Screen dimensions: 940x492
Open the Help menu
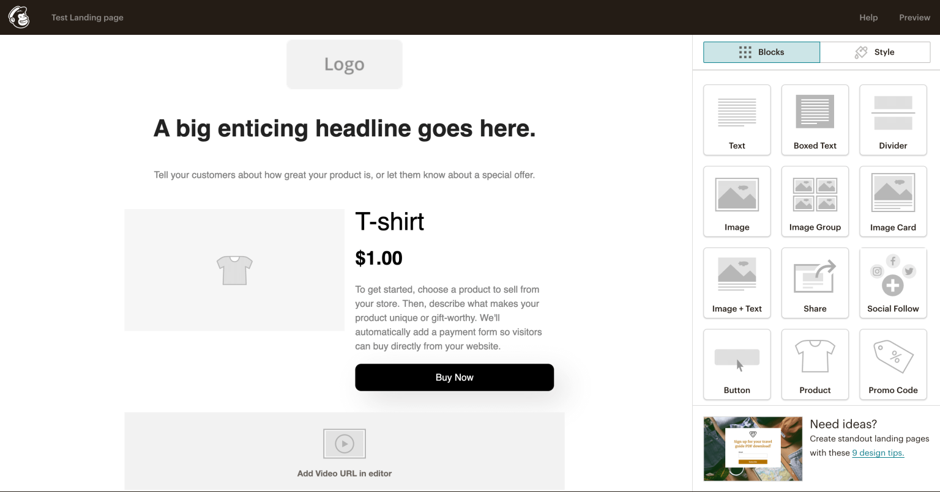point(868,17)
